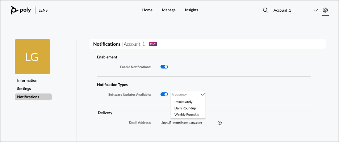
Task: Choose Daily Roundup frequency option
Action: 185,108
